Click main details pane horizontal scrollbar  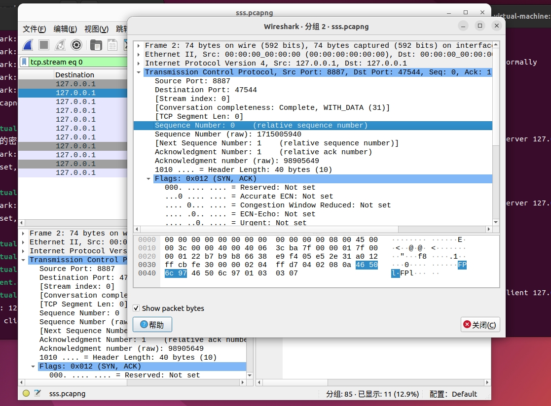[x=132, y=382]
